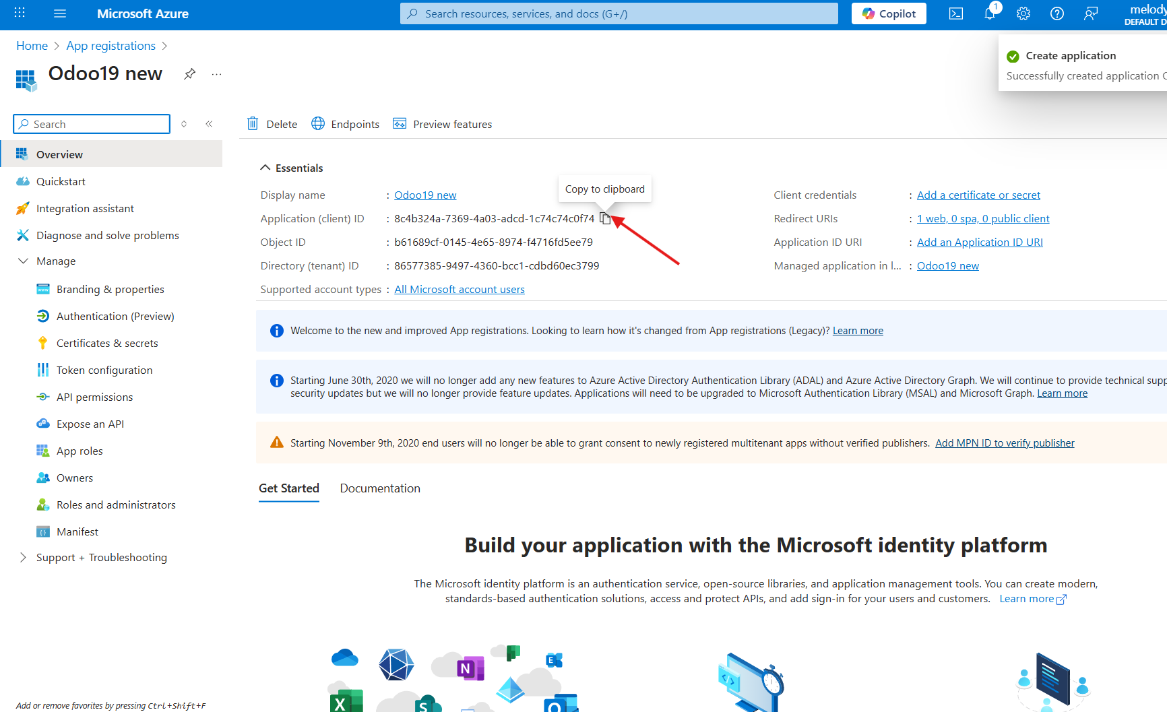This screenshot has width=1167, height=712.
Task: Open the Azure portal hamburger menu
Action: coord(60,13)
